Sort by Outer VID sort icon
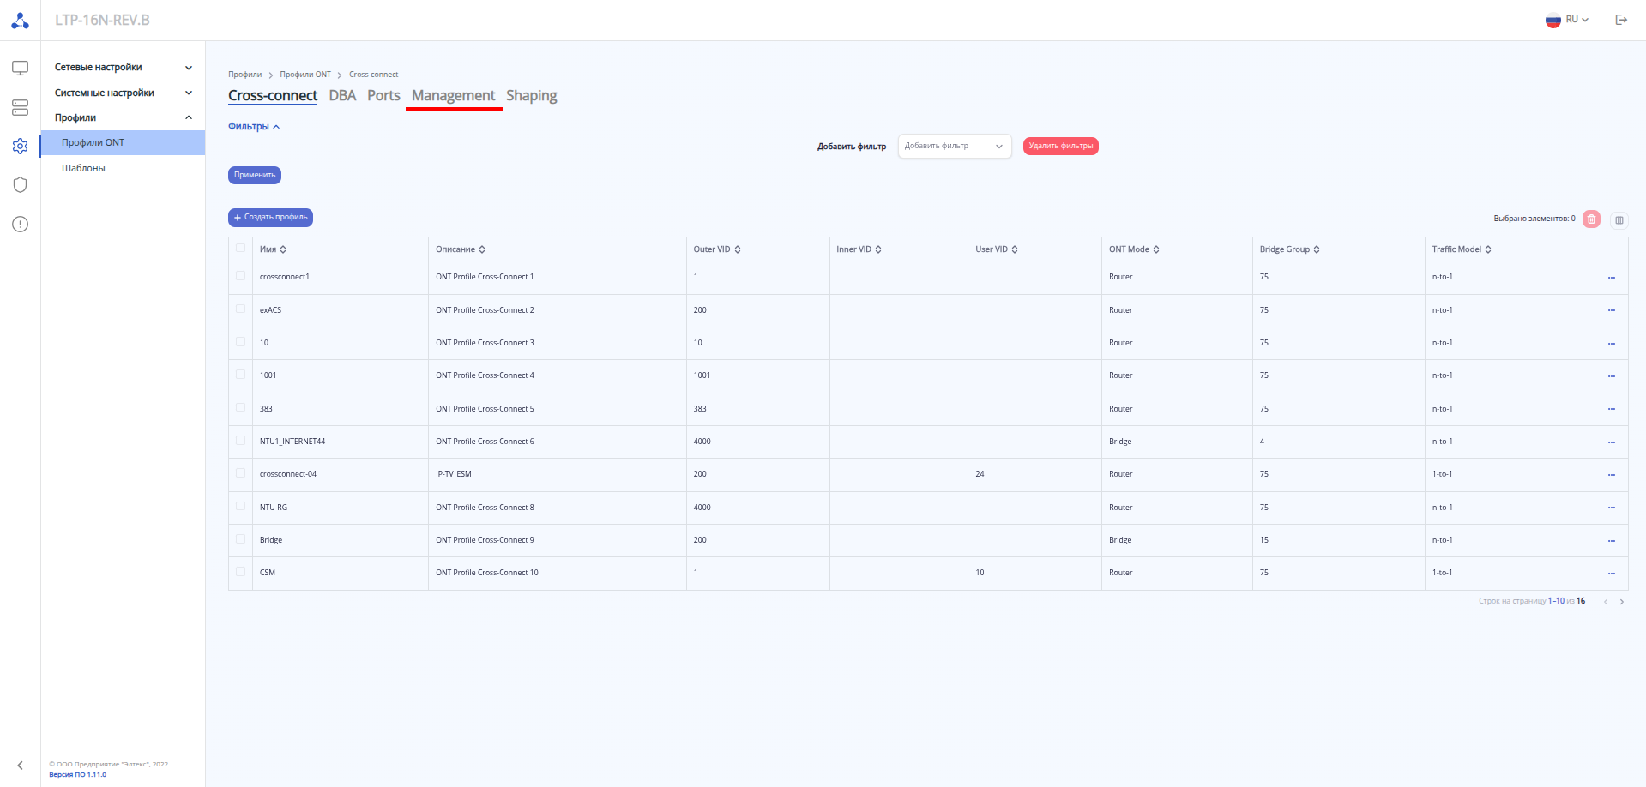1646x787 pixels. [738, 249]
